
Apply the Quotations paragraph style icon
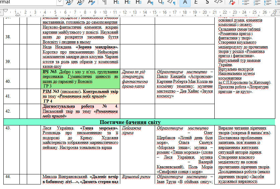tap(161, 2)
